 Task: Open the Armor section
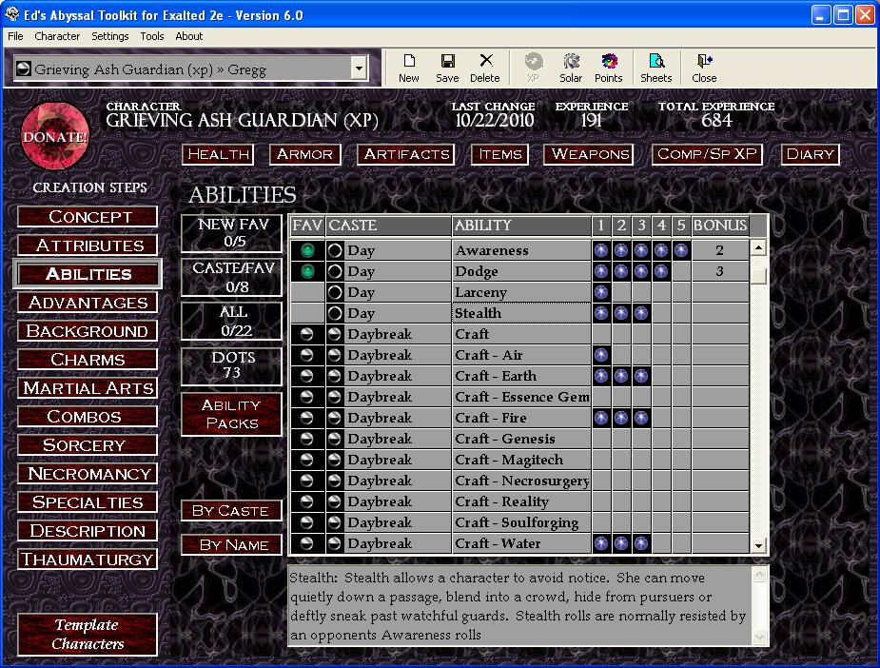point(304,154)
